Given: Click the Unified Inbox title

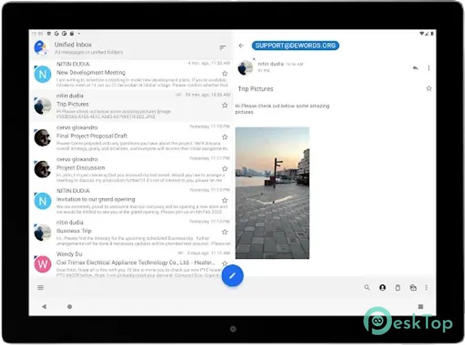Looking at the screenshot, I should [73, 44].
